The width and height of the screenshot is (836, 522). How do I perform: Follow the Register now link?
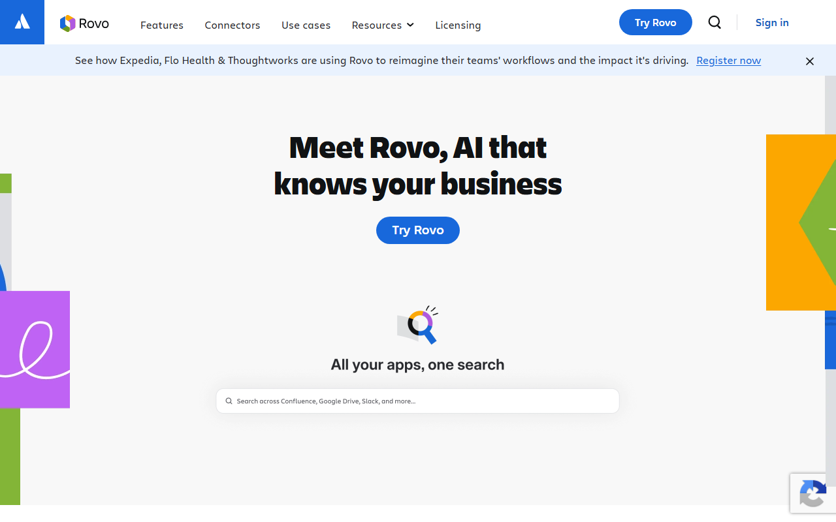(x=728, y=60)
